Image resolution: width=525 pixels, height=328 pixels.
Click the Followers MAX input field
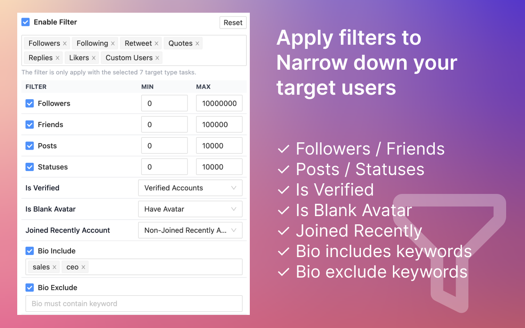pyautogui.click(x=219, y=103)
